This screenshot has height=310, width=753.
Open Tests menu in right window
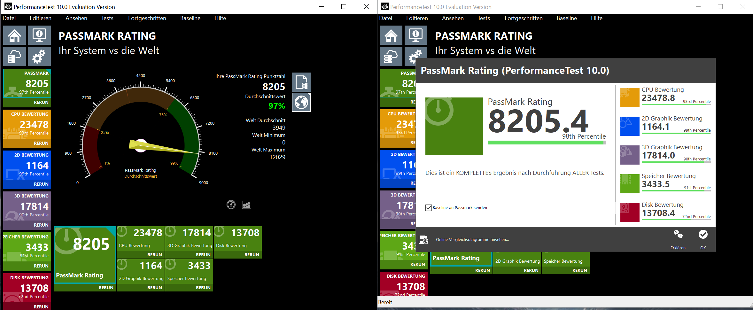pos(484,18)
